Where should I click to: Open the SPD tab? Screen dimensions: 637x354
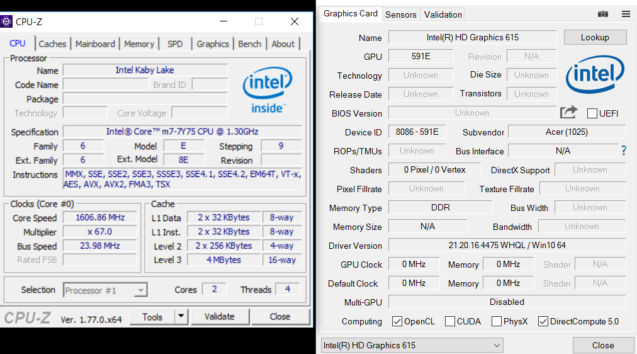coord(175,44)
